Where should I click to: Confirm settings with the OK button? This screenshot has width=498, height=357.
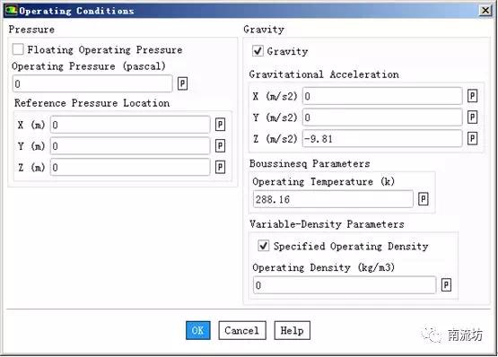[198, 330]
